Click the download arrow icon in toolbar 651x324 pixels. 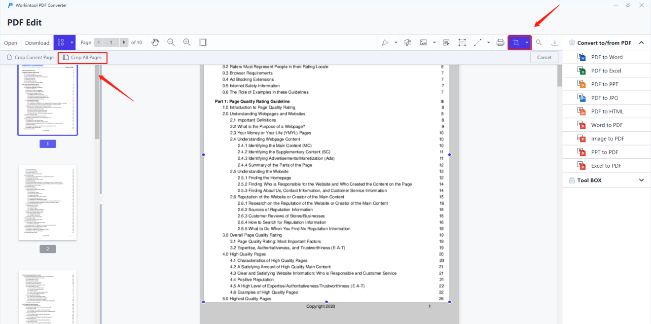[555, 42]
